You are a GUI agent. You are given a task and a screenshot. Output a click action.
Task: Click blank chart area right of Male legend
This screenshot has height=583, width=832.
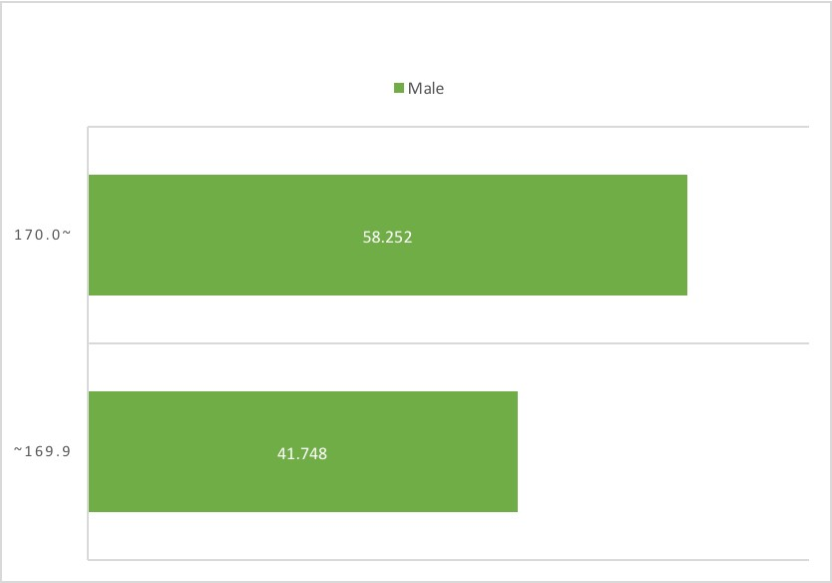(636, 88)
